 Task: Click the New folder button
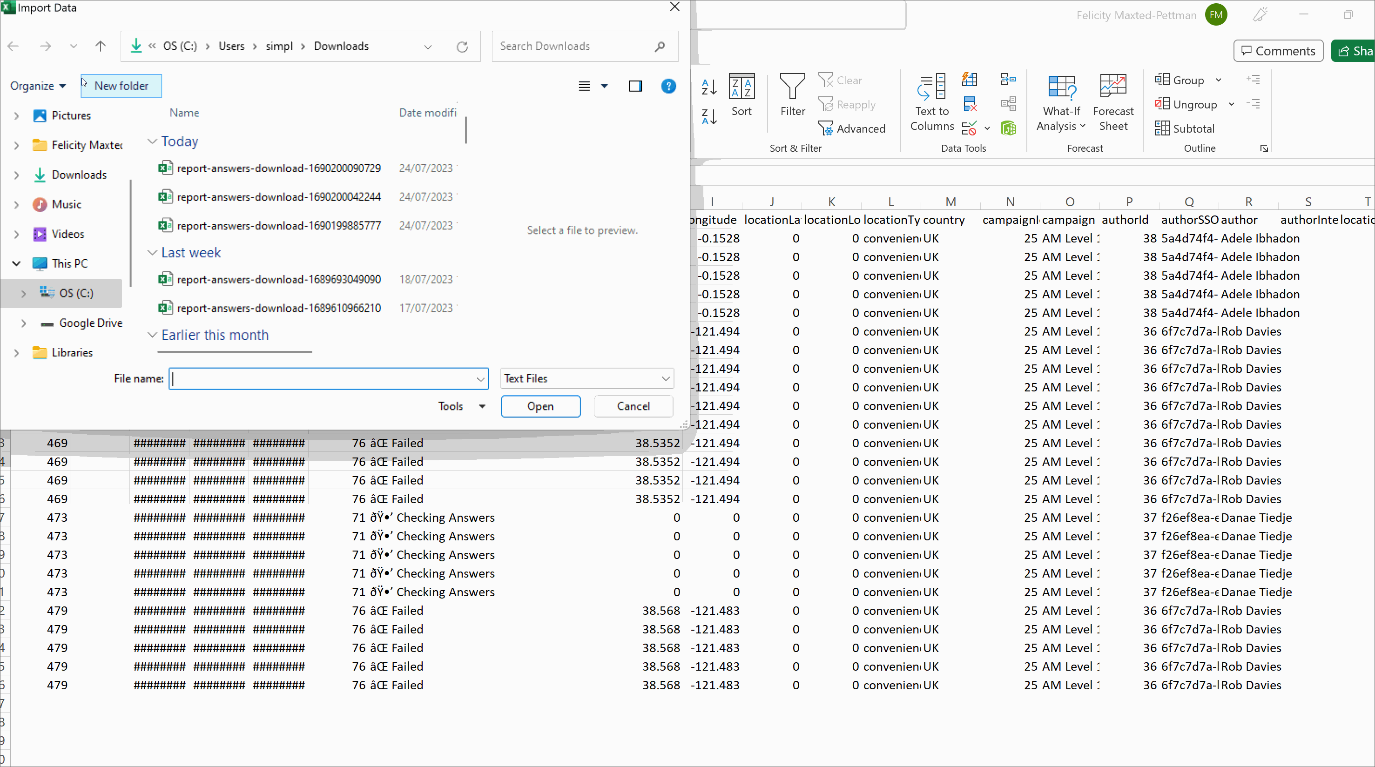pyautogui.click(x=121, y=86)
